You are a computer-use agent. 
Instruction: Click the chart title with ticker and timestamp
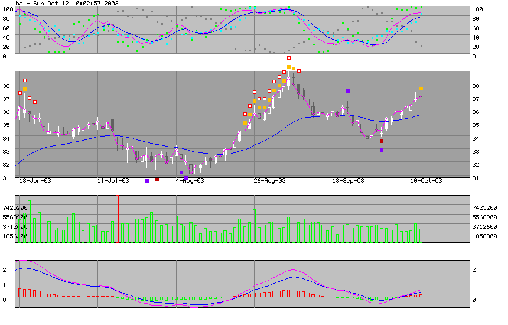coord(68,4)
